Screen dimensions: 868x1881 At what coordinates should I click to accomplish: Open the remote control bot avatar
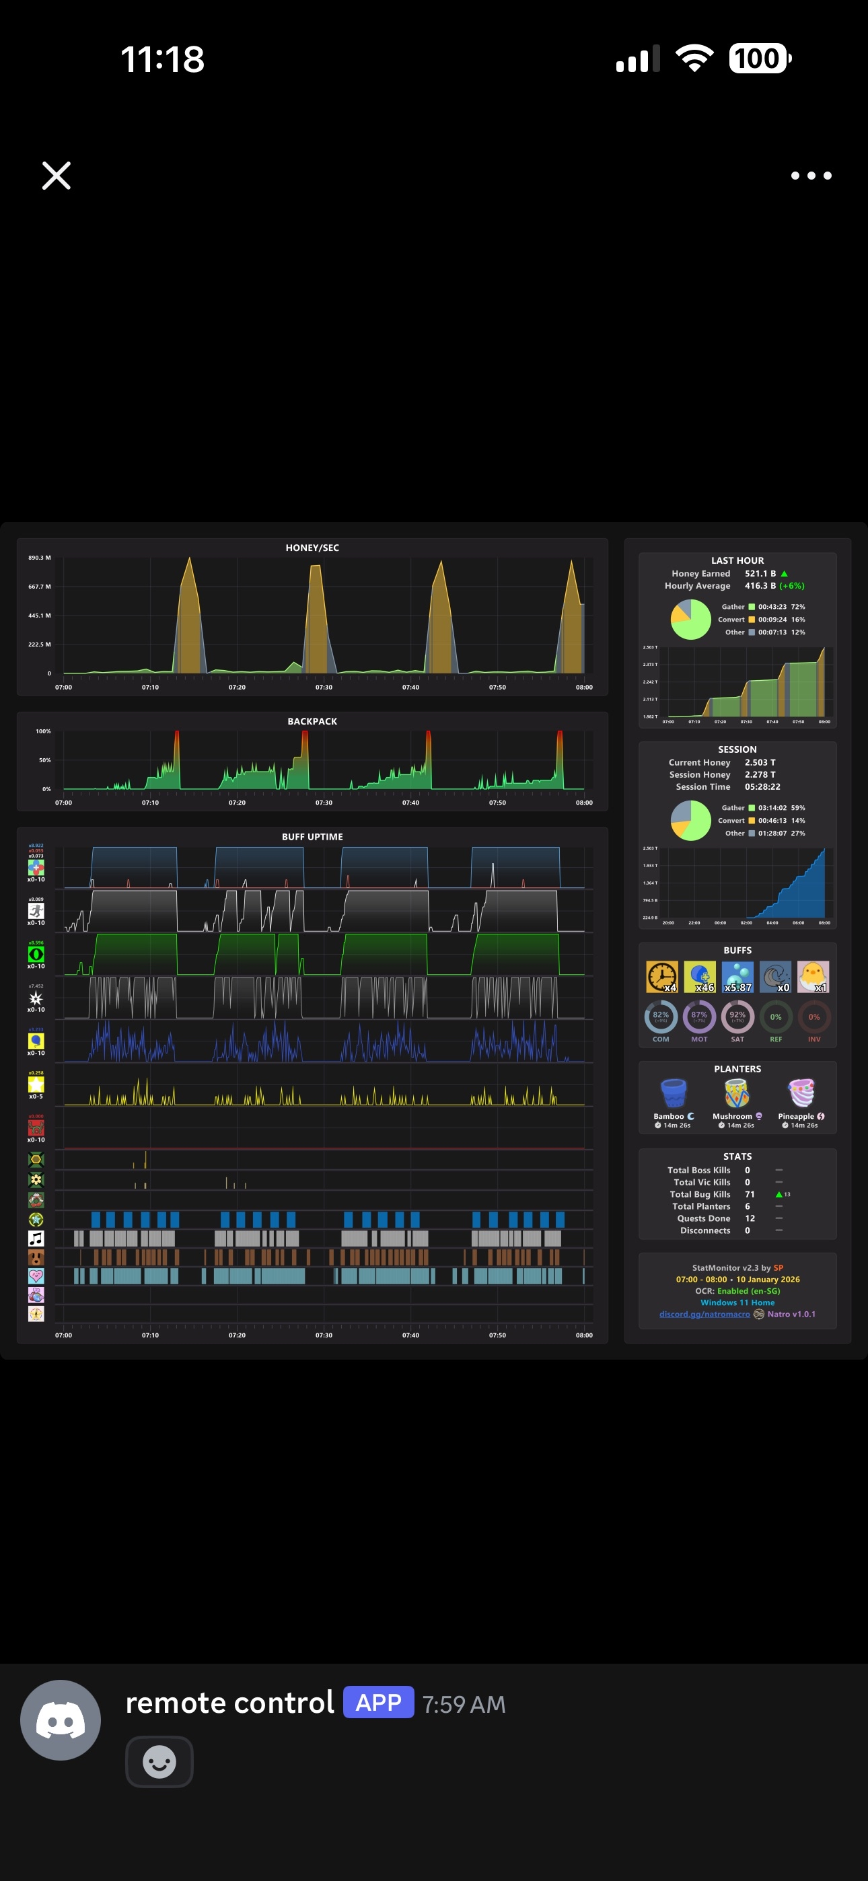point(61,1720)
